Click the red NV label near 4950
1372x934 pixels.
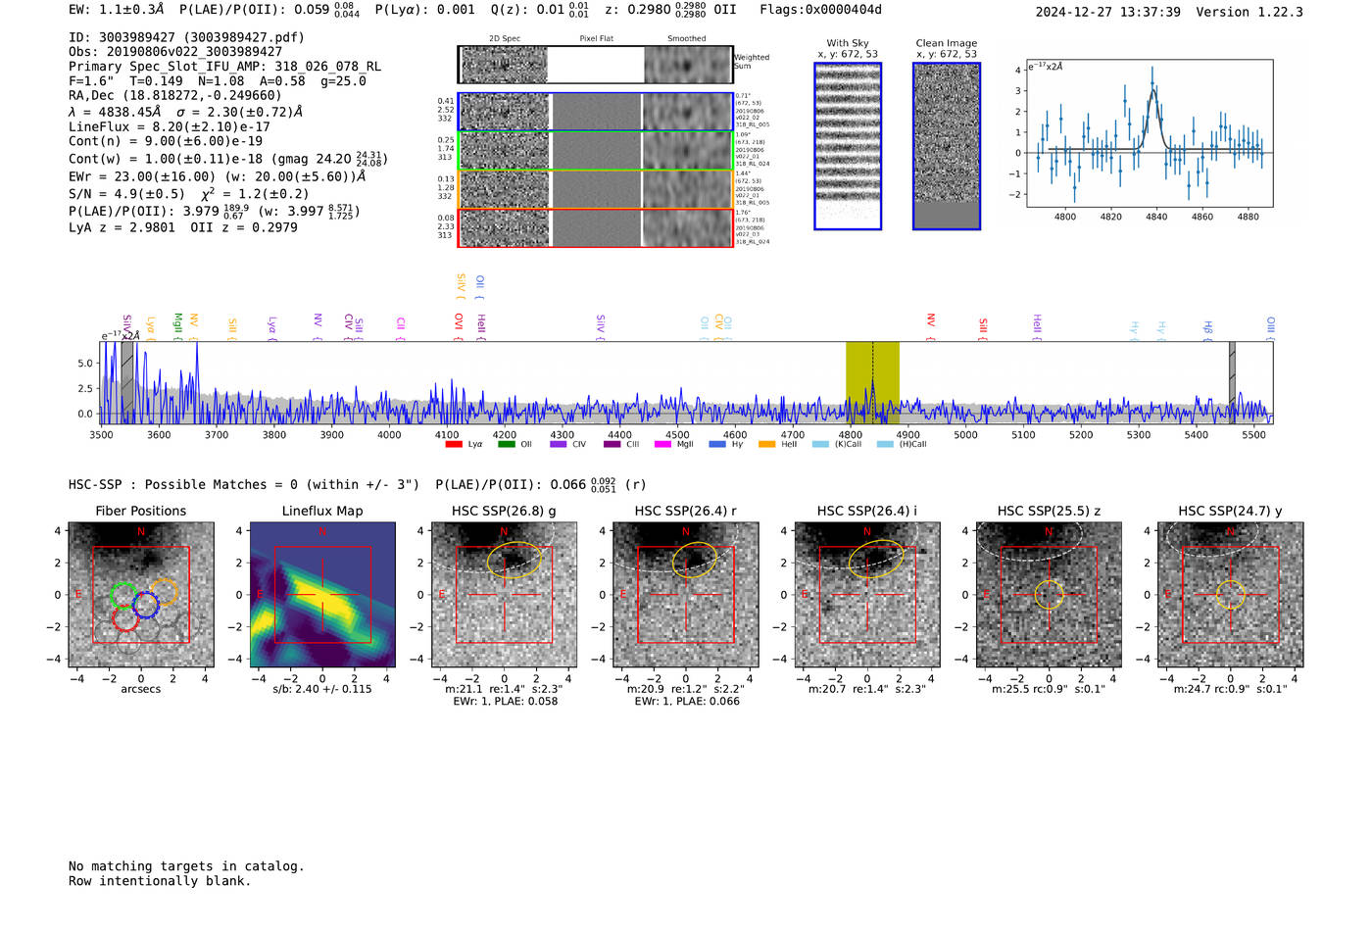(x=931, y=326)
